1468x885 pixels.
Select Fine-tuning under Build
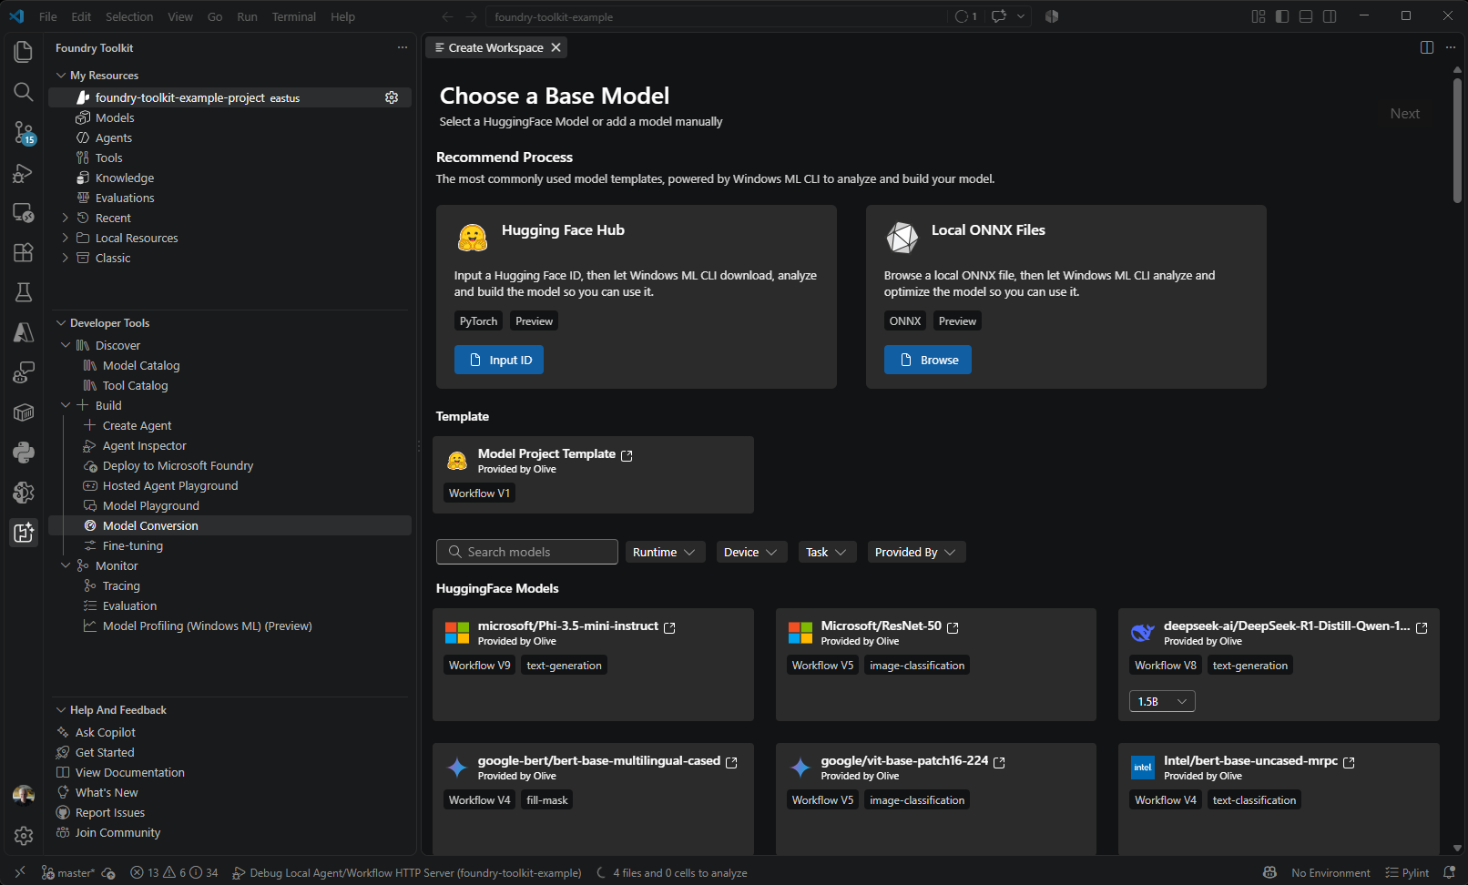coord(133,545)
